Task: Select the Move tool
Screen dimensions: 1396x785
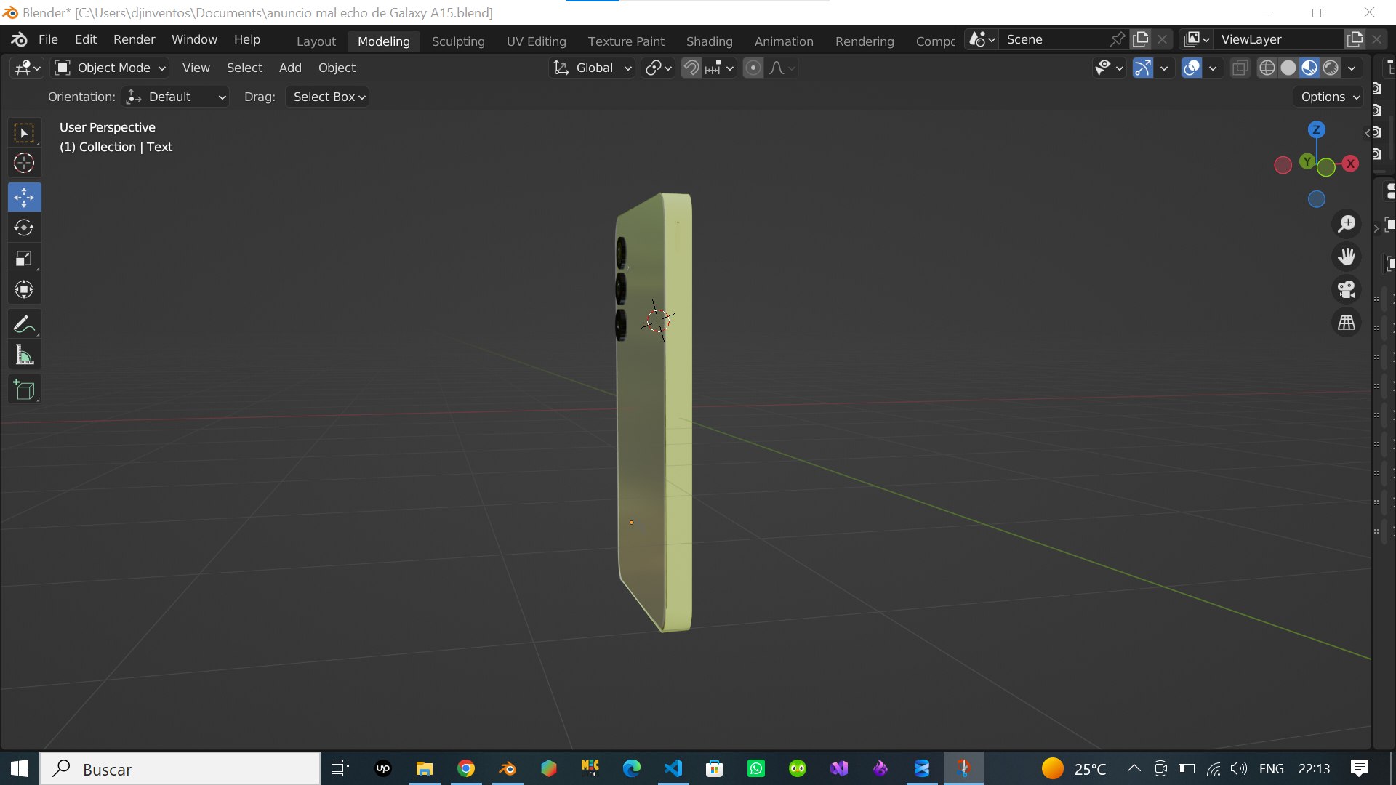Action: click(x=24, y=197)
